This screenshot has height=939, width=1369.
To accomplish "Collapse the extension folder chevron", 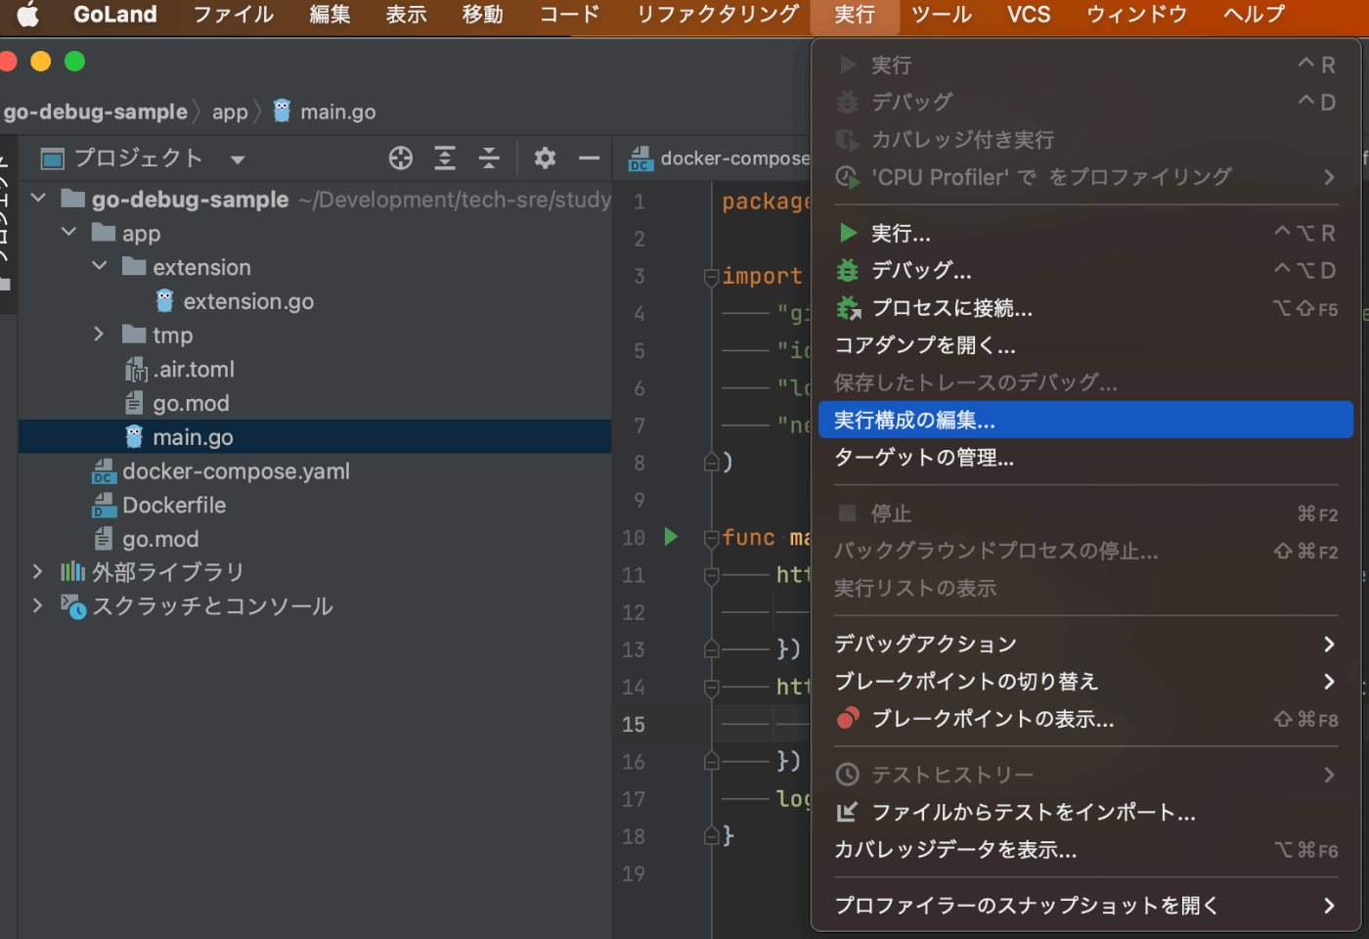I will coord(99,266).
